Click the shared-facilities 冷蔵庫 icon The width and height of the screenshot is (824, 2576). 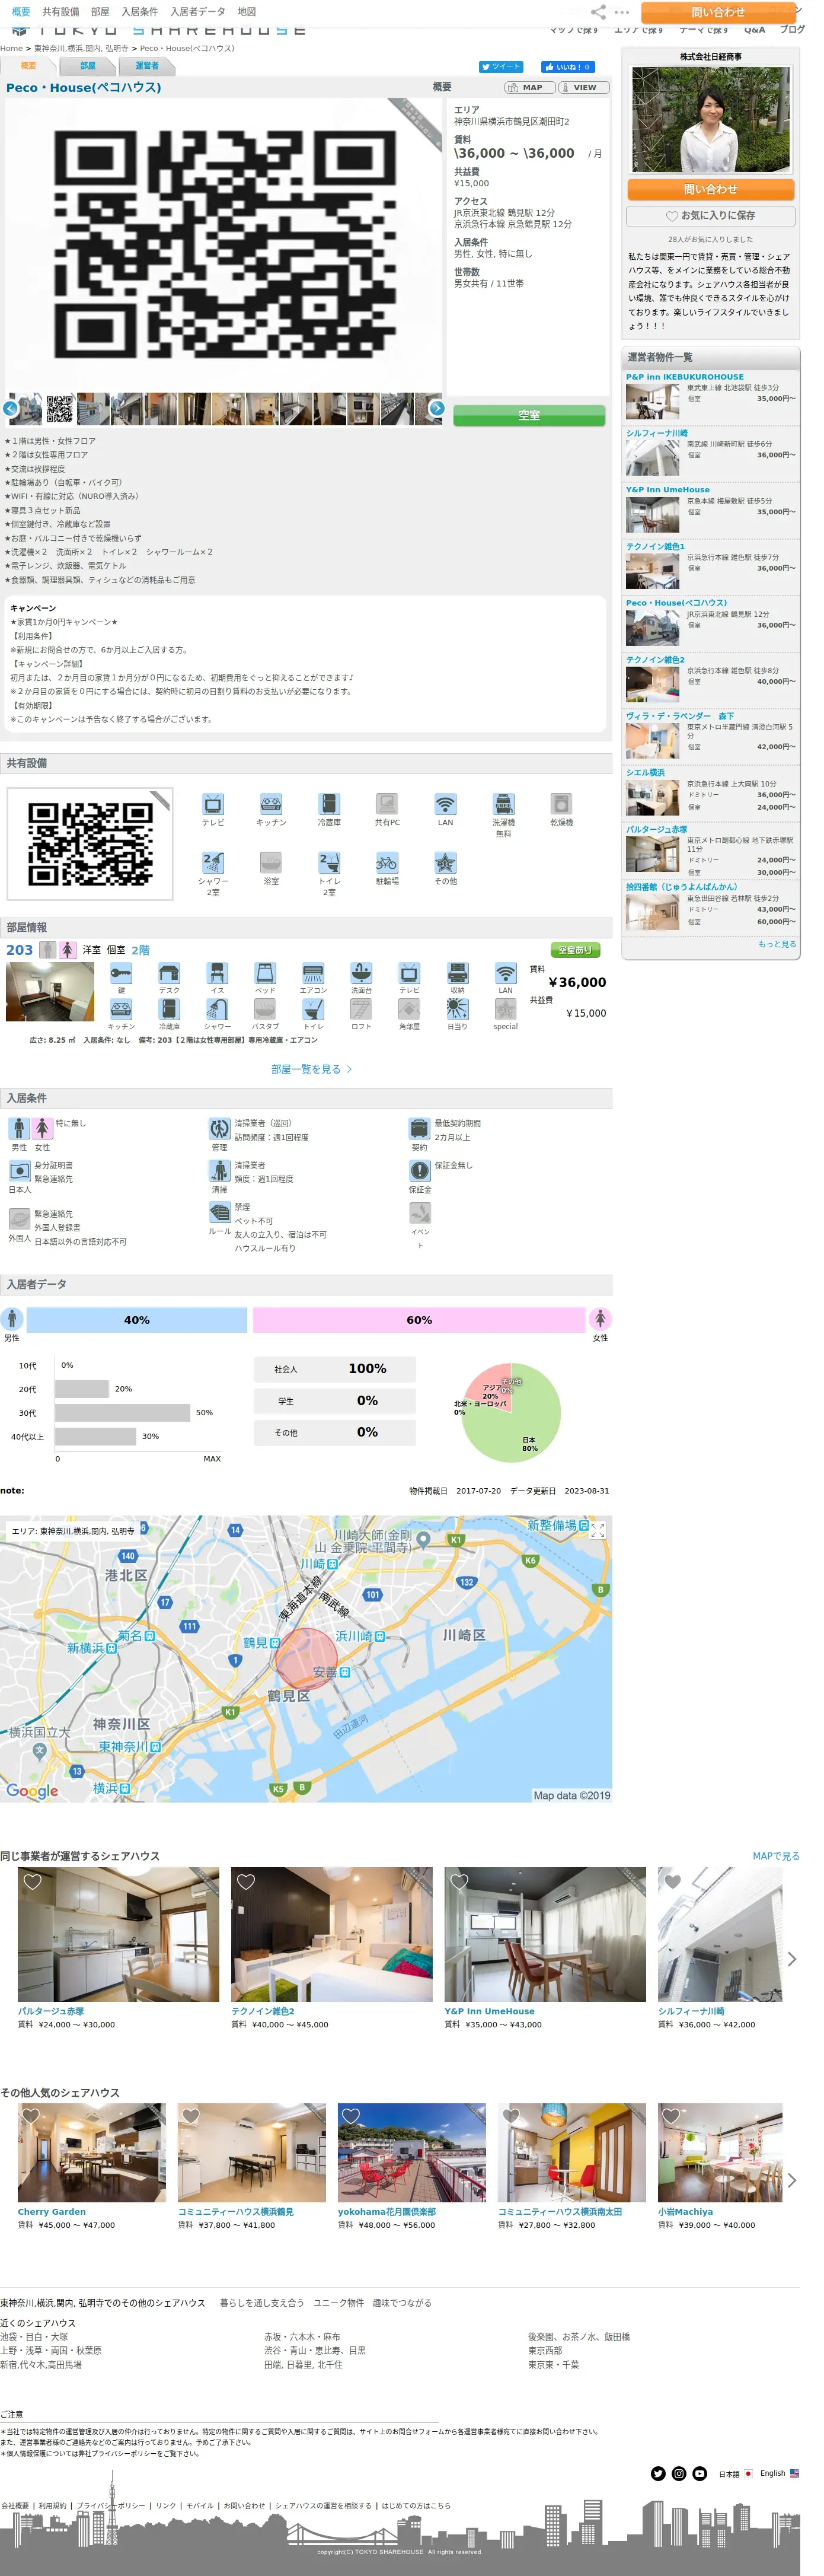point(329,804)
